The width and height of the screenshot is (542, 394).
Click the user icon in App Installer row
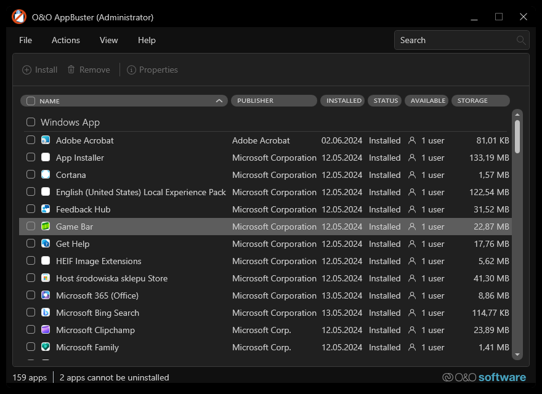[412, 158]
